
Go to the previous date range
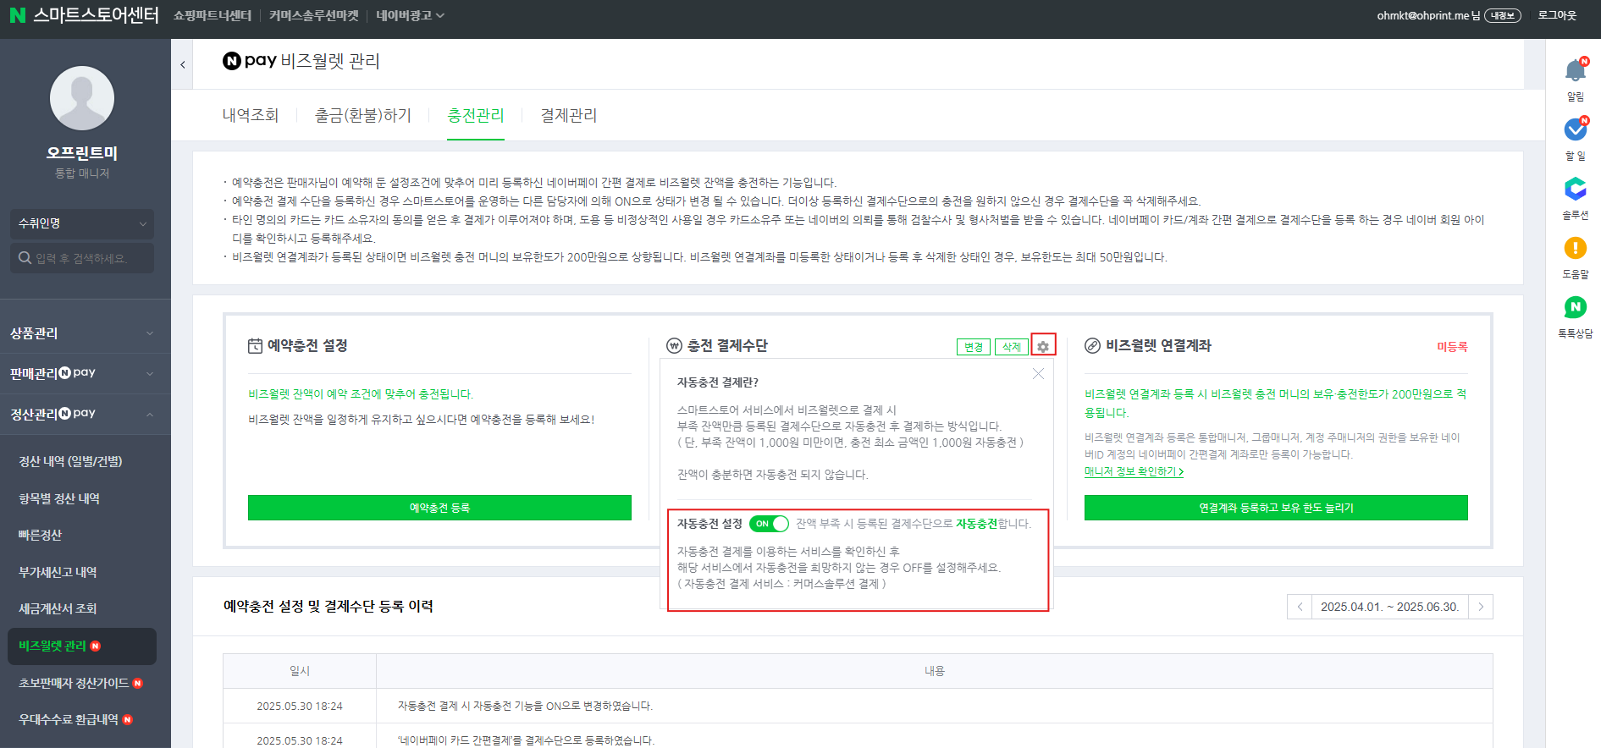(1300, 607)
